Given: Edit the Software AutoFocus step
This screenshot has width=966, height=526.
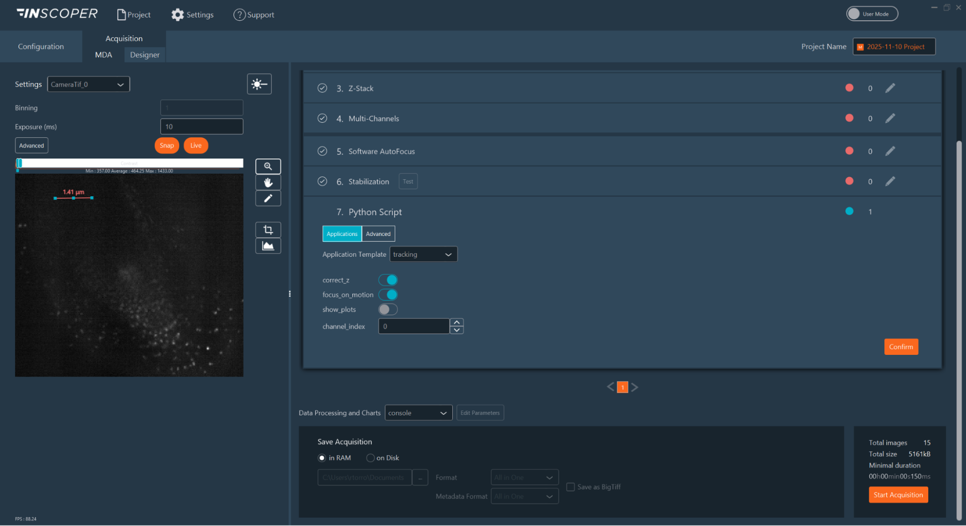Looking at the screenshot, I should pos(890,151).
